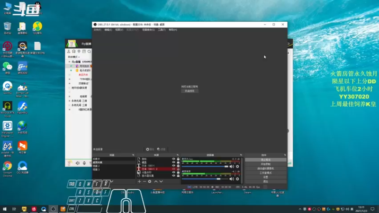Click OBS Studio icon on taskbar
The height and width of the screenshot is (213, 379).
pyautogui.click(x=53, y=209)
